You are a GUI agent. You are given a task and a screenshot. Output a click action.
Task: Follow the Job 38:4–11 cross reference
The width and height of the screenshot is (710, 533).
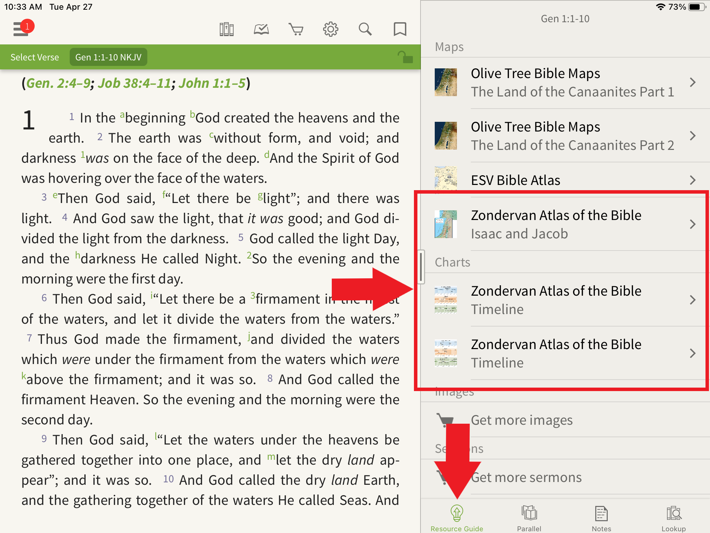[135, 83]
